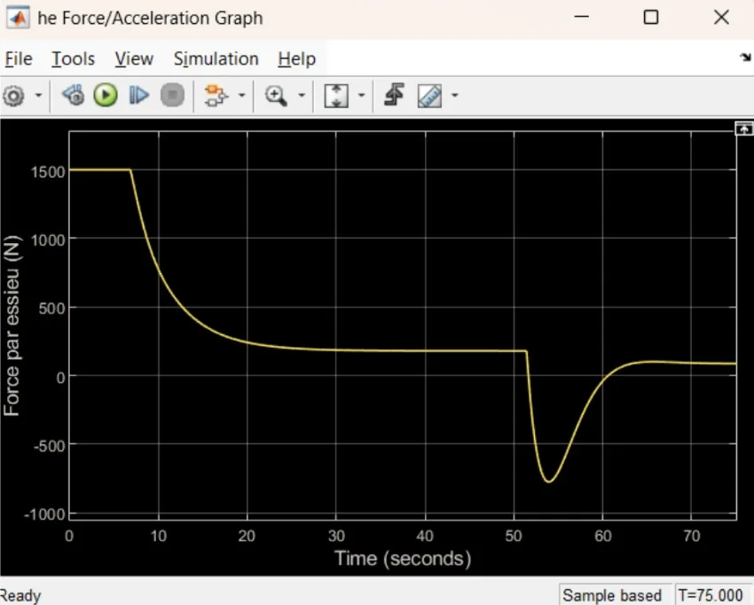Click the Highlight Simulink Block icon
754x605 pixels.
[x=216, y=95]
